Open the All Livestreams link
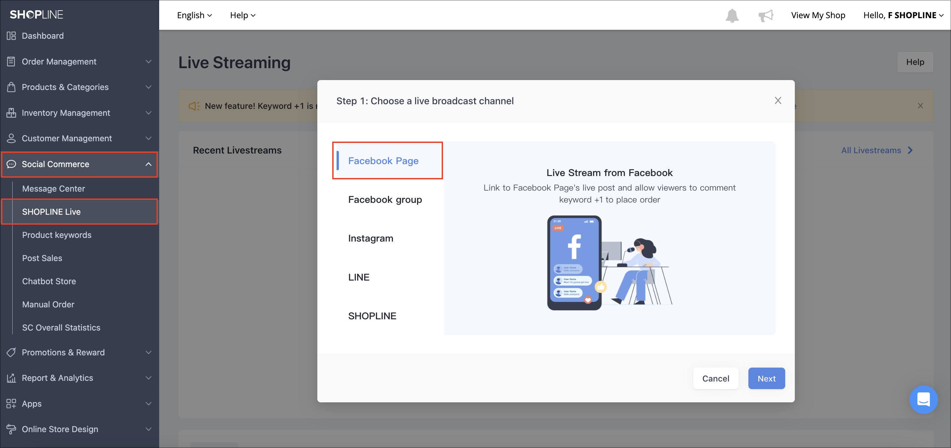This screenshot has width=951, height=448. coord(877,150)
